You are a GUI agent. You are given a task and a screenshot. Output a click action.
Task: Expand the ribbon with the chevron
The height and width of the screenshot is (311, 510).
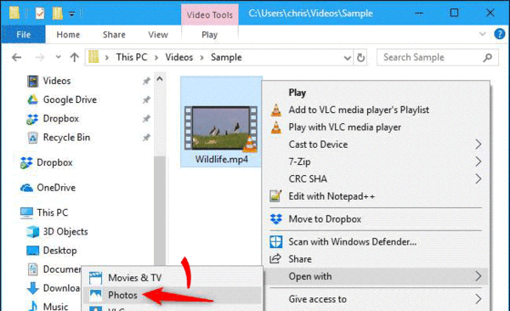click(482, 34)
